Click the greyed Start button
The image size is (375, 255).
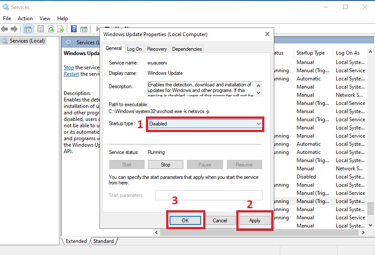(x=127, y=165)
